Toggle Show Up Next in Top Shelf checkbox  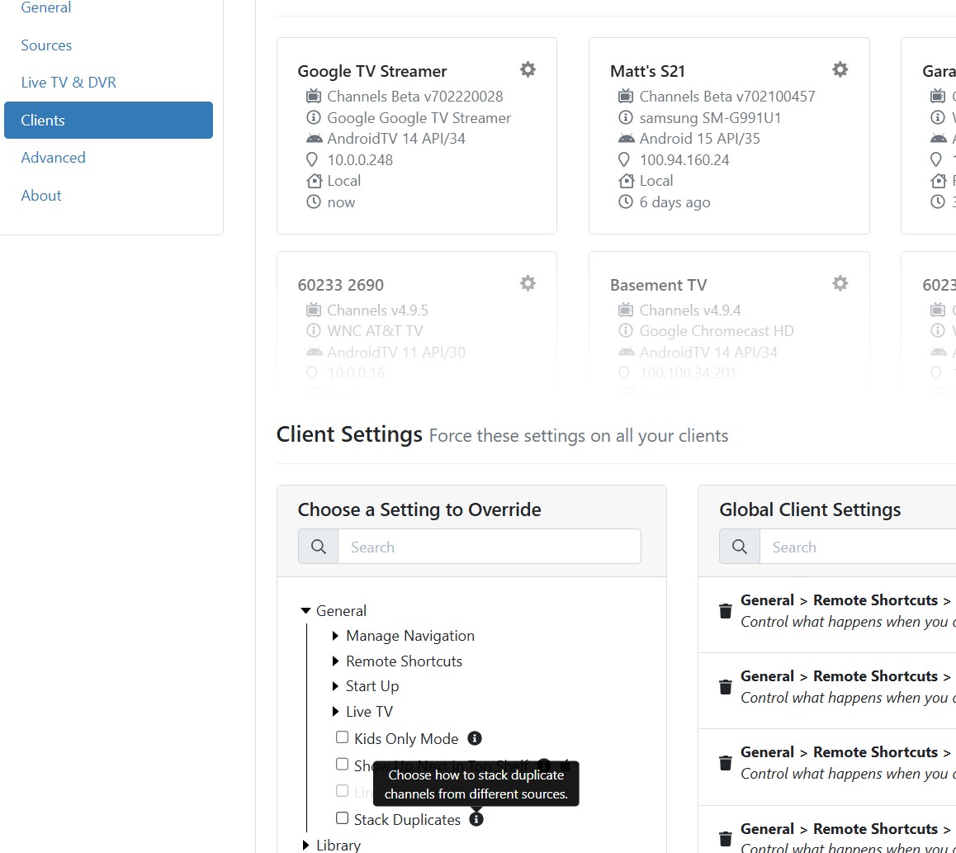343,765
